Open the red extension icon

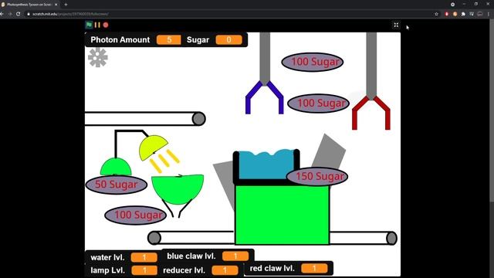pyautogui.click(x=446, y=14)
